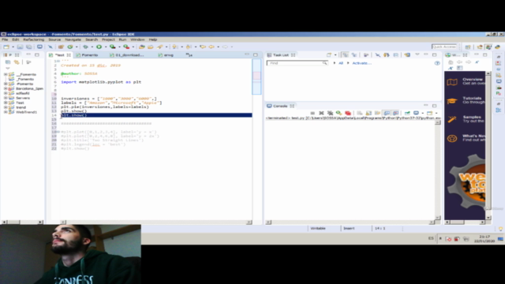This screenshot has height=284, width=505.
Task: Click the All link in Task List
Action: [341, 63]
